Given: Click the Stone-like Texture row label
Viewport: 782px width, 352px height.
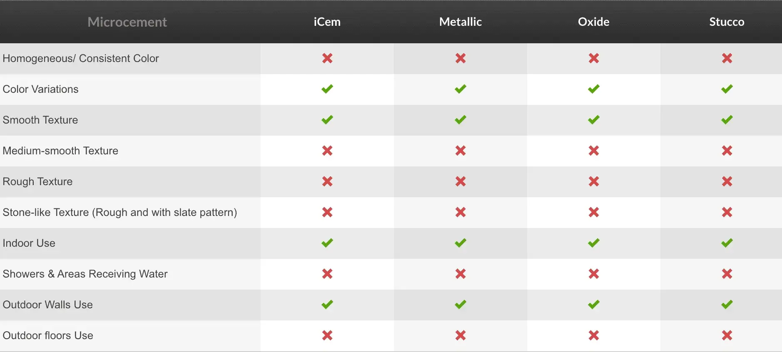Looking at the screenshot, I should [120, 212].
